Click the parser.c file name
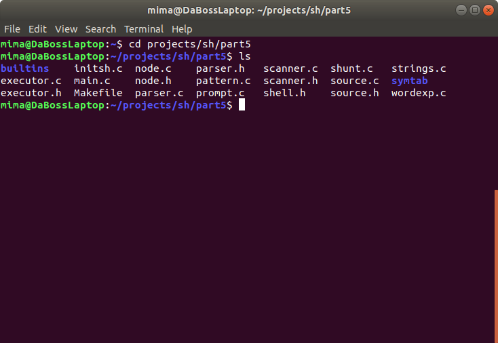Image resolution: width=498 pixels, height=343 pixels. 159,94
